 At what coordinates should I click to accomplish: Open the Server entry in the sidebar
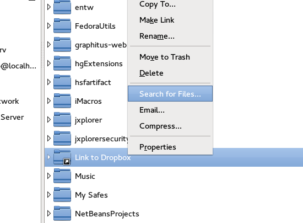tap(12, 117)
